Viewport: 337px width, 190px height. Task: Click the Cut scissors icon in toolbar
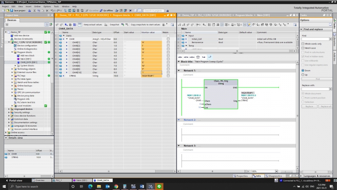tap(34, 11)
